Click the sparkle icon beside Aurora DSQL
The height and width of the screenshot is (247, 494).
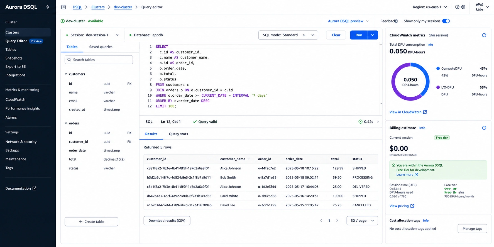(x=48, y=7)
